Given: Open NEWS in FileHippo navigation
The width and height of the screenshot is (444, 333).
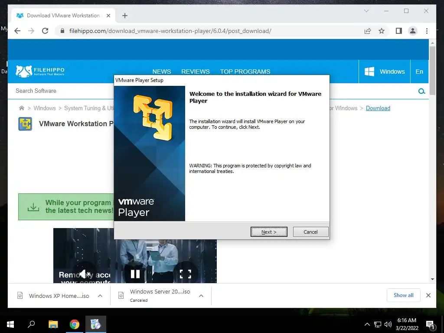Looking at the screenshot, I should pyautogui.click(x=162, y=72).
